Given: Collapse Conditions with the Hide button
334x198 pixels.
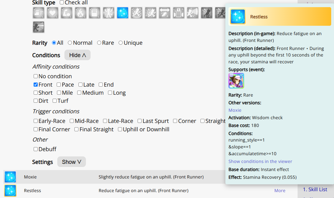Looking at the screenshot, I should tap(78, 55).
